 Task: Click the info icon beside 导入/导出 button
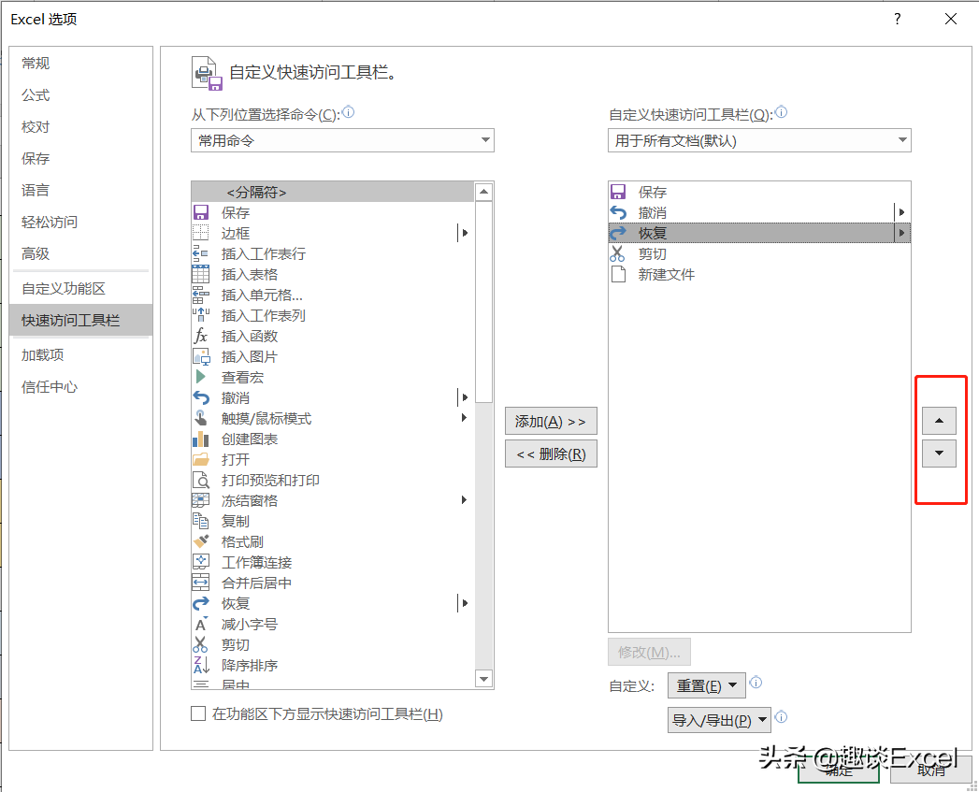tap(781, 717)
